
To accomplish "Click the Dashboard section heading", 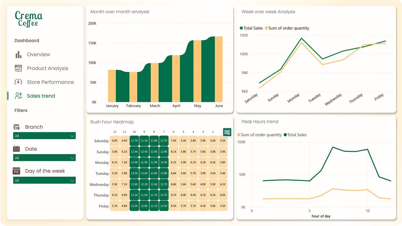I will [x=27, y=41].
